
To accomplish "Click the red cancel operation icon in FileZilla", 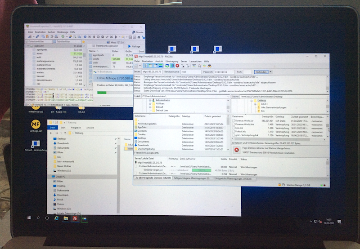I will point(177,66).
